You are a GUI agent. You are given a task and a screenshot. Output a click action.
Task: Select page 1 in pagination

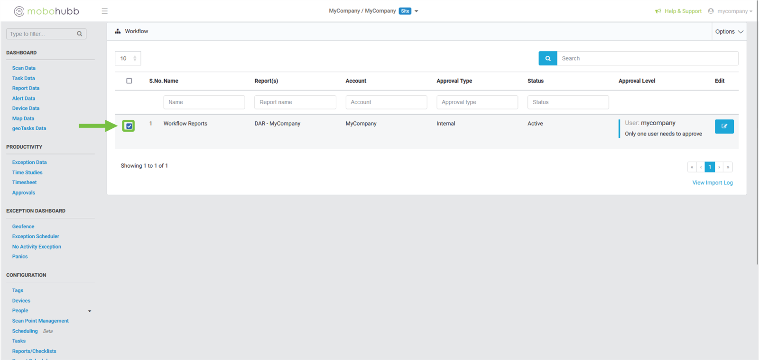[x=710, y=167]
